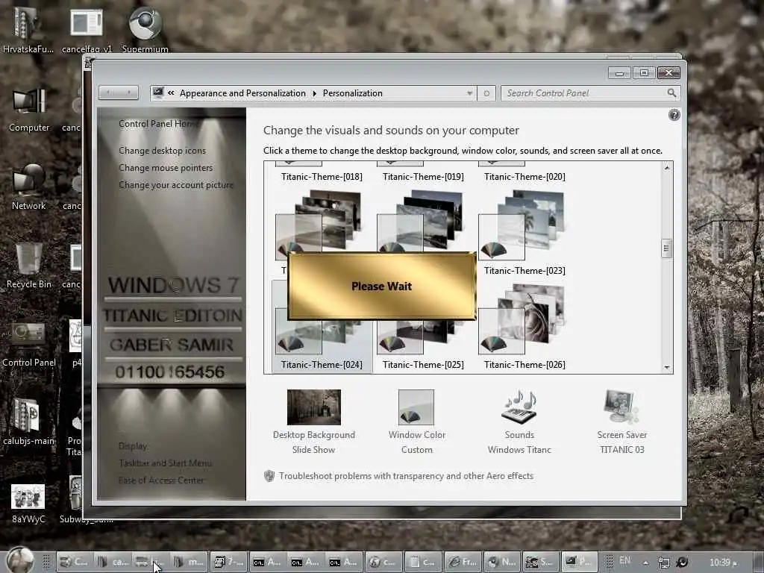The image size is (764, 573).
Task: Click the network icon in system tray
Action: [663, 563]
